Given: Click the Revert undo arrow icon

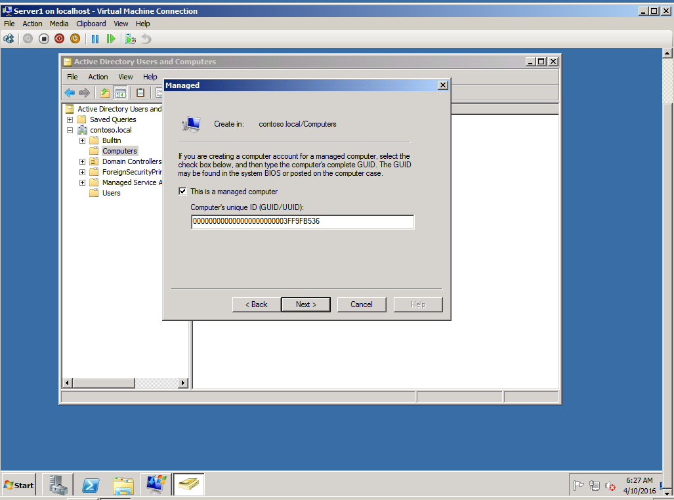Looking at the screenshot, I should (x=146, y=39).
